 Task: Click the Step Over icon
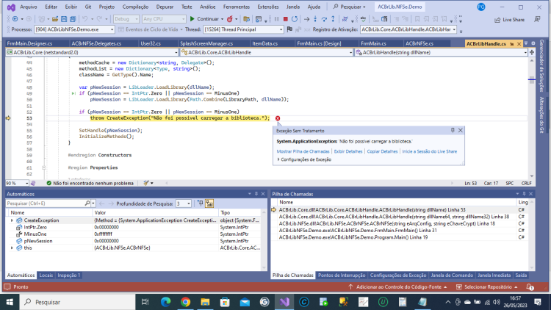tap(324, 19)
